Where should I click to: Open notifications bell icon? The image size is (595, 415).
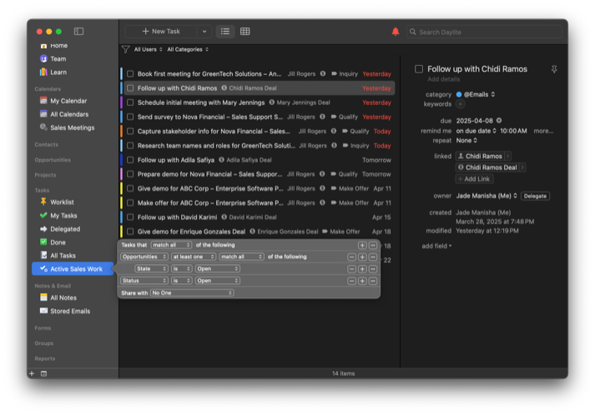pyautogui.click(x=396, y=32)
